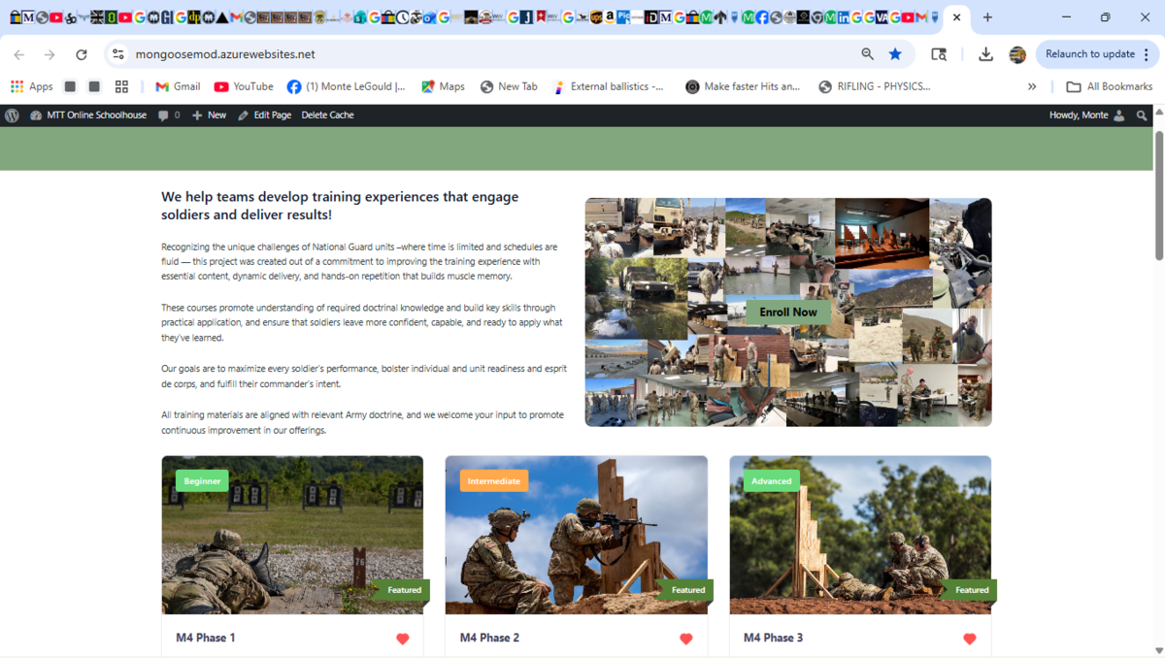Select Edit Page in the admin bar
This screenshot has width=1165, height=658.
point(264,115)
